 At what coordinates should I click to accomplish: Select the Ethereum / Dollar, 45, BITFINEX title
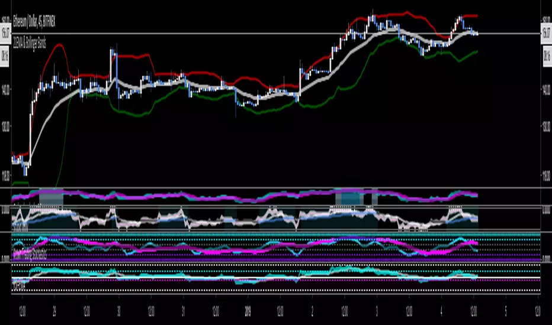[x=34, y=22]
